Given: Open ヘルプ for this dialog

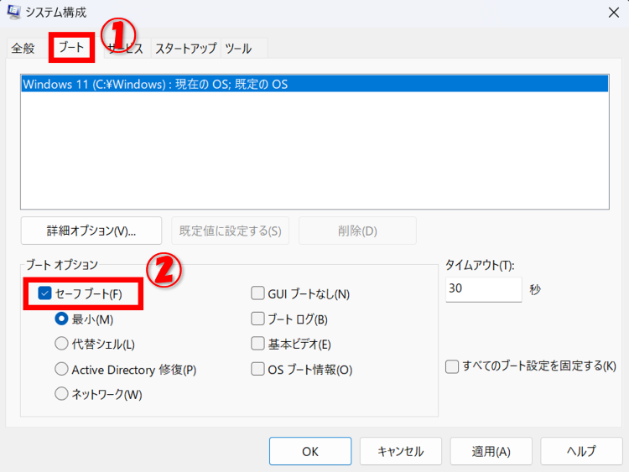Looking at the screenshot, I should point(581,451).
